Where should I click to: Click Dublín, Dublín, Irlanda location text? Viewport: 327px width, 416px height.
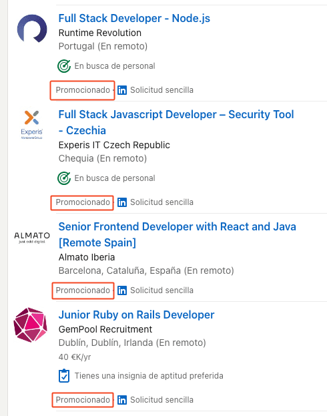132,343
